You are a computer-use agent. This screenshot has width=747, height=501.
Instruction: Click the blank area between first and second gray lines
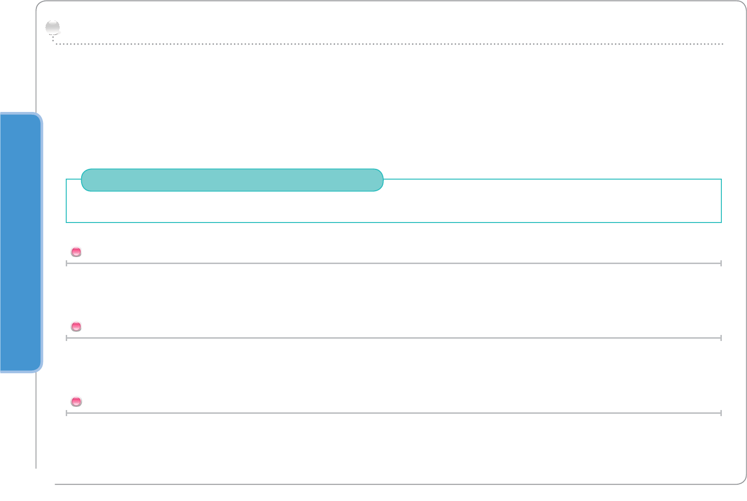coord(394,299)
